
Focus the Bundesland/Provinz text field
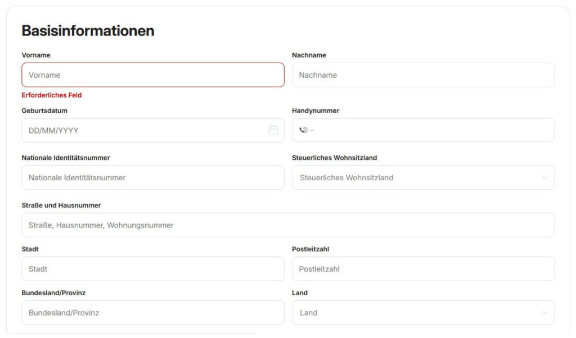pos(152,313)
